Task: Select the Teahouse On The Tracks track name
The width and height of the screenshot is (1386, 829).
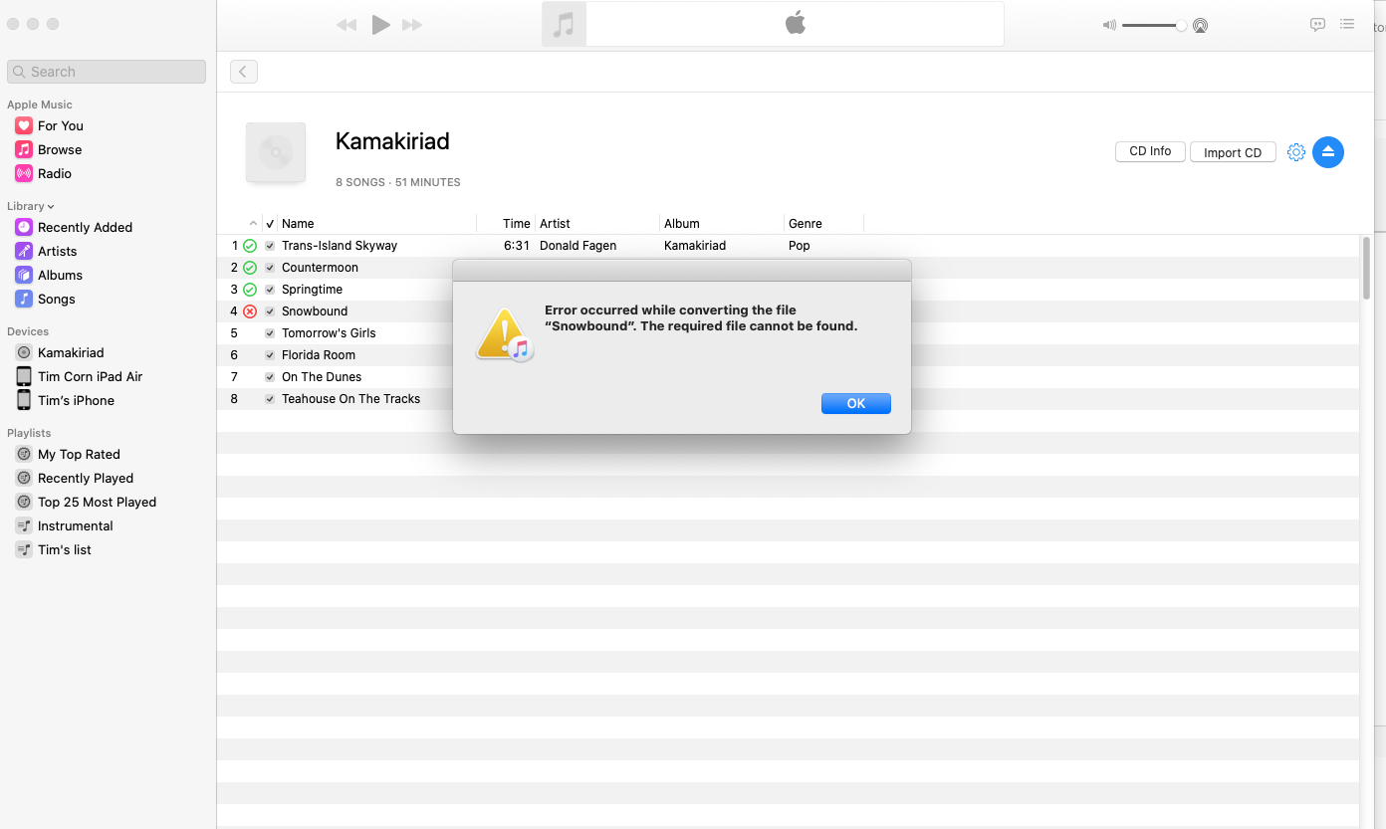Action: coord(350,399)
